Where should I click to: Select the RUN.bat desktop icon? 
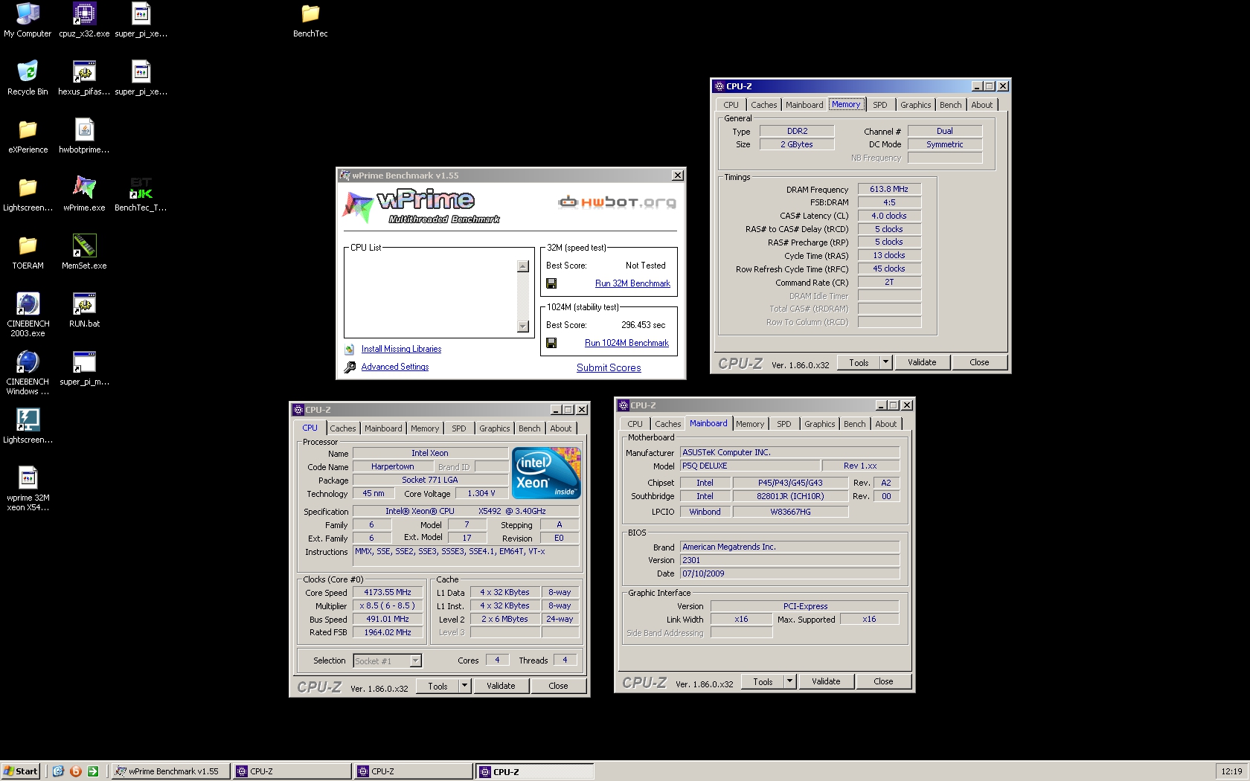coord(84,310)
